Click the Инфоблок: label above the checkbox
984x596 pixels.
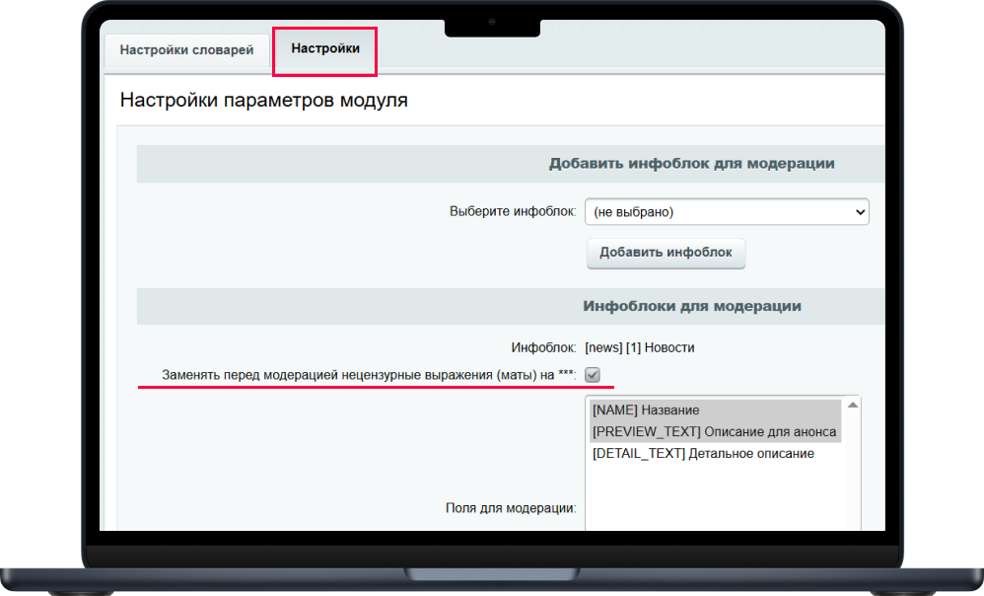tap(543, 347)
